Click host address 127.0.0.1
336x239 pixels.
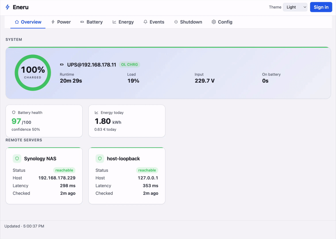click(x=148, y=178)
